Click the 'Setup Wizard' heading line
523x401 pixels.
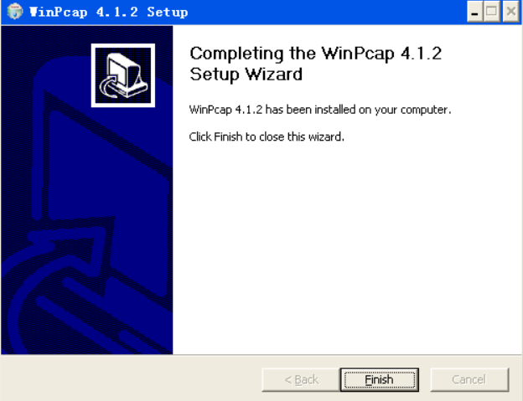pos(246,74)
